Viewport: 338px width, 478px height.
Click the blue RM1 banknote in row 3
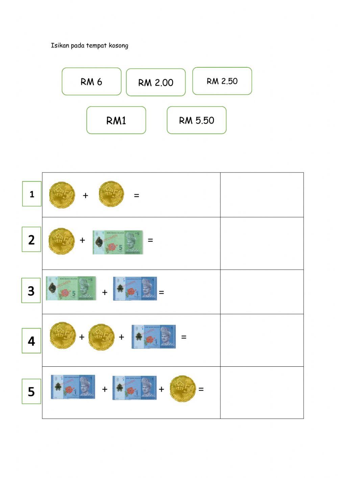click(x=135, y=289)
